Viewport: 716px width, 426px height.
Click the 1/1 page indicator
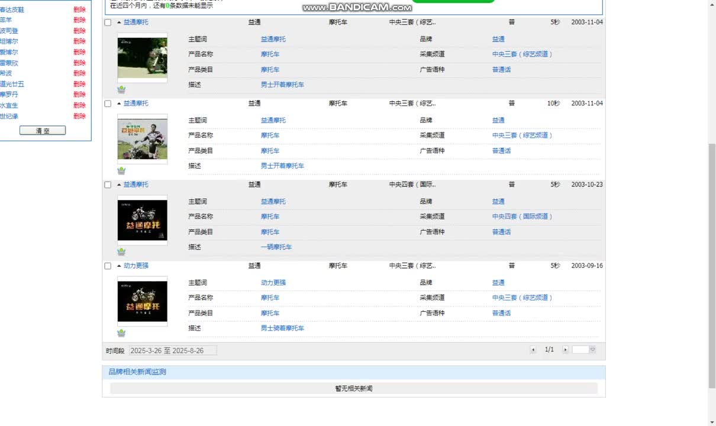(549, 350)
